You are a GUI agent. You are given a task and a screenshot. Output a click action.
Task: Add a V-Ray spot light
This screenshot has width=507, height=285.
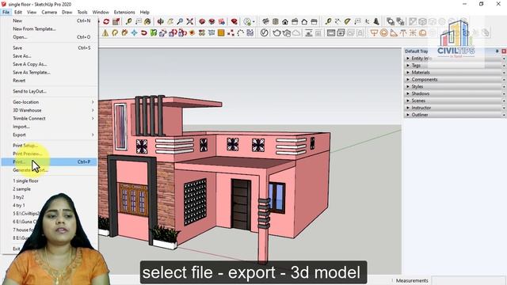[394, 32]
